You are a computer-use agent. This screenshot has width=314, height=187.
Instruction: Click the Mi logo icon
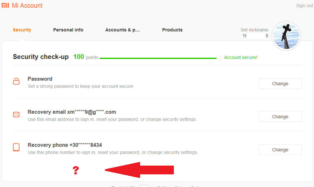(5, 6)
